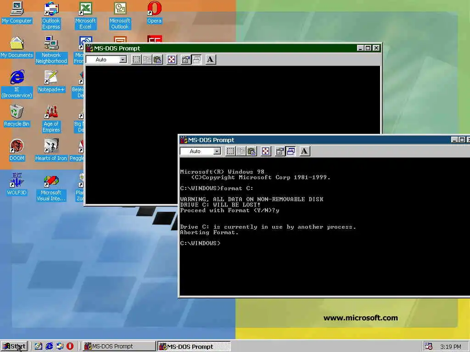Switch to second MS-DOS Prompt taskbar button

pyautogui.click(x=194, y=346)
